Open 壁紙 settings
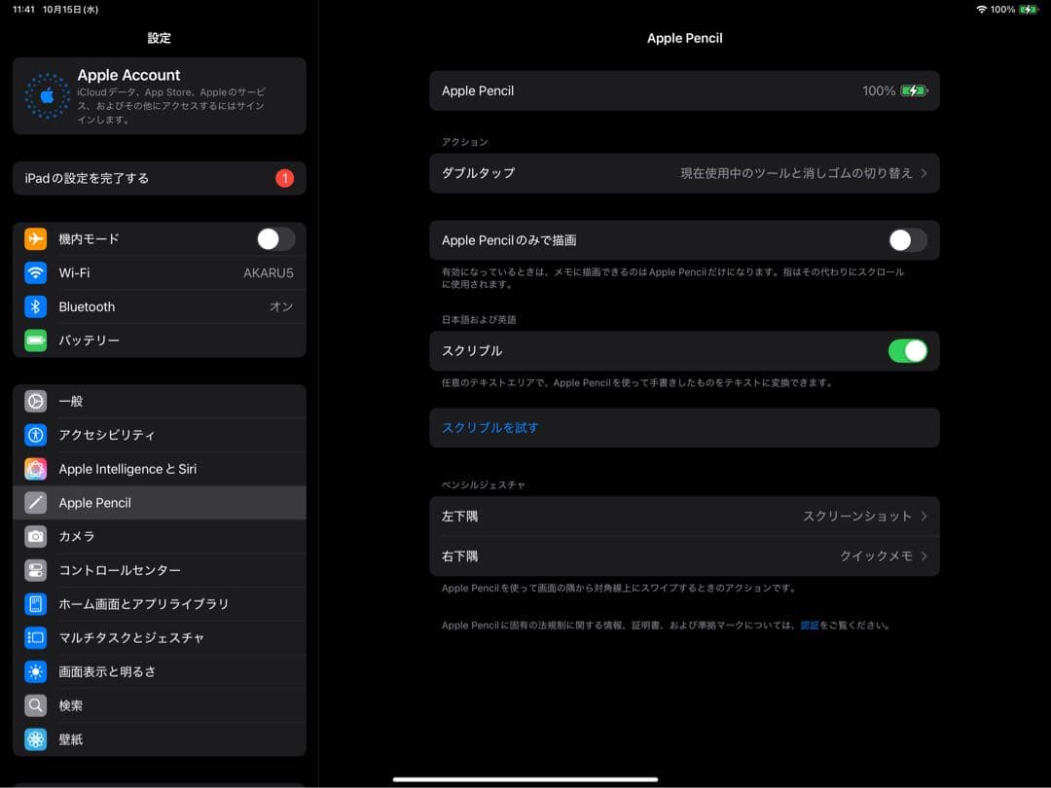 pyautogui.click(x=35, y=739)
